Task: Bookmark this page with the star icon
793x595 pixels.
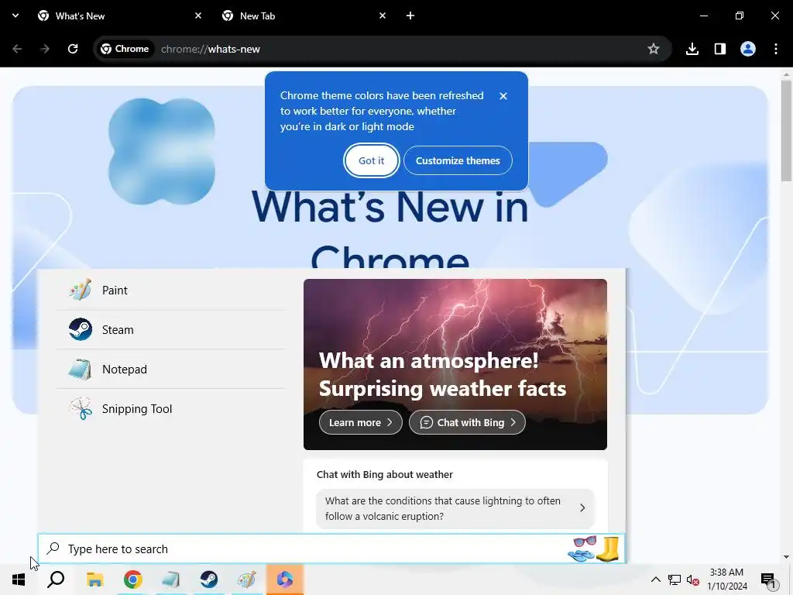Action: point(654,49)
